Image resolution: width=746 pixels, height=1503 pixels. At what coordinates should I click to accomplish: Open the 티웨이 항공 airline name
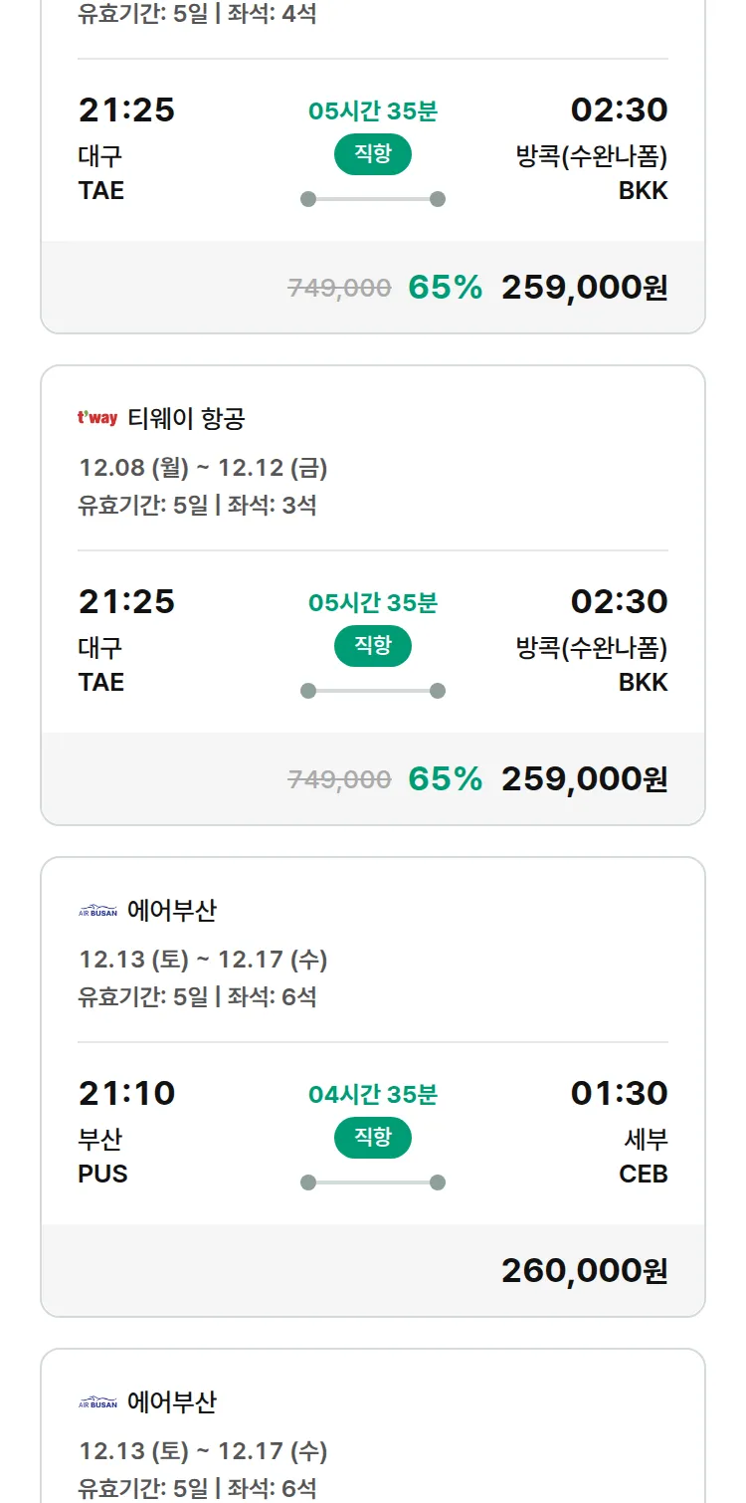point(186,418)
